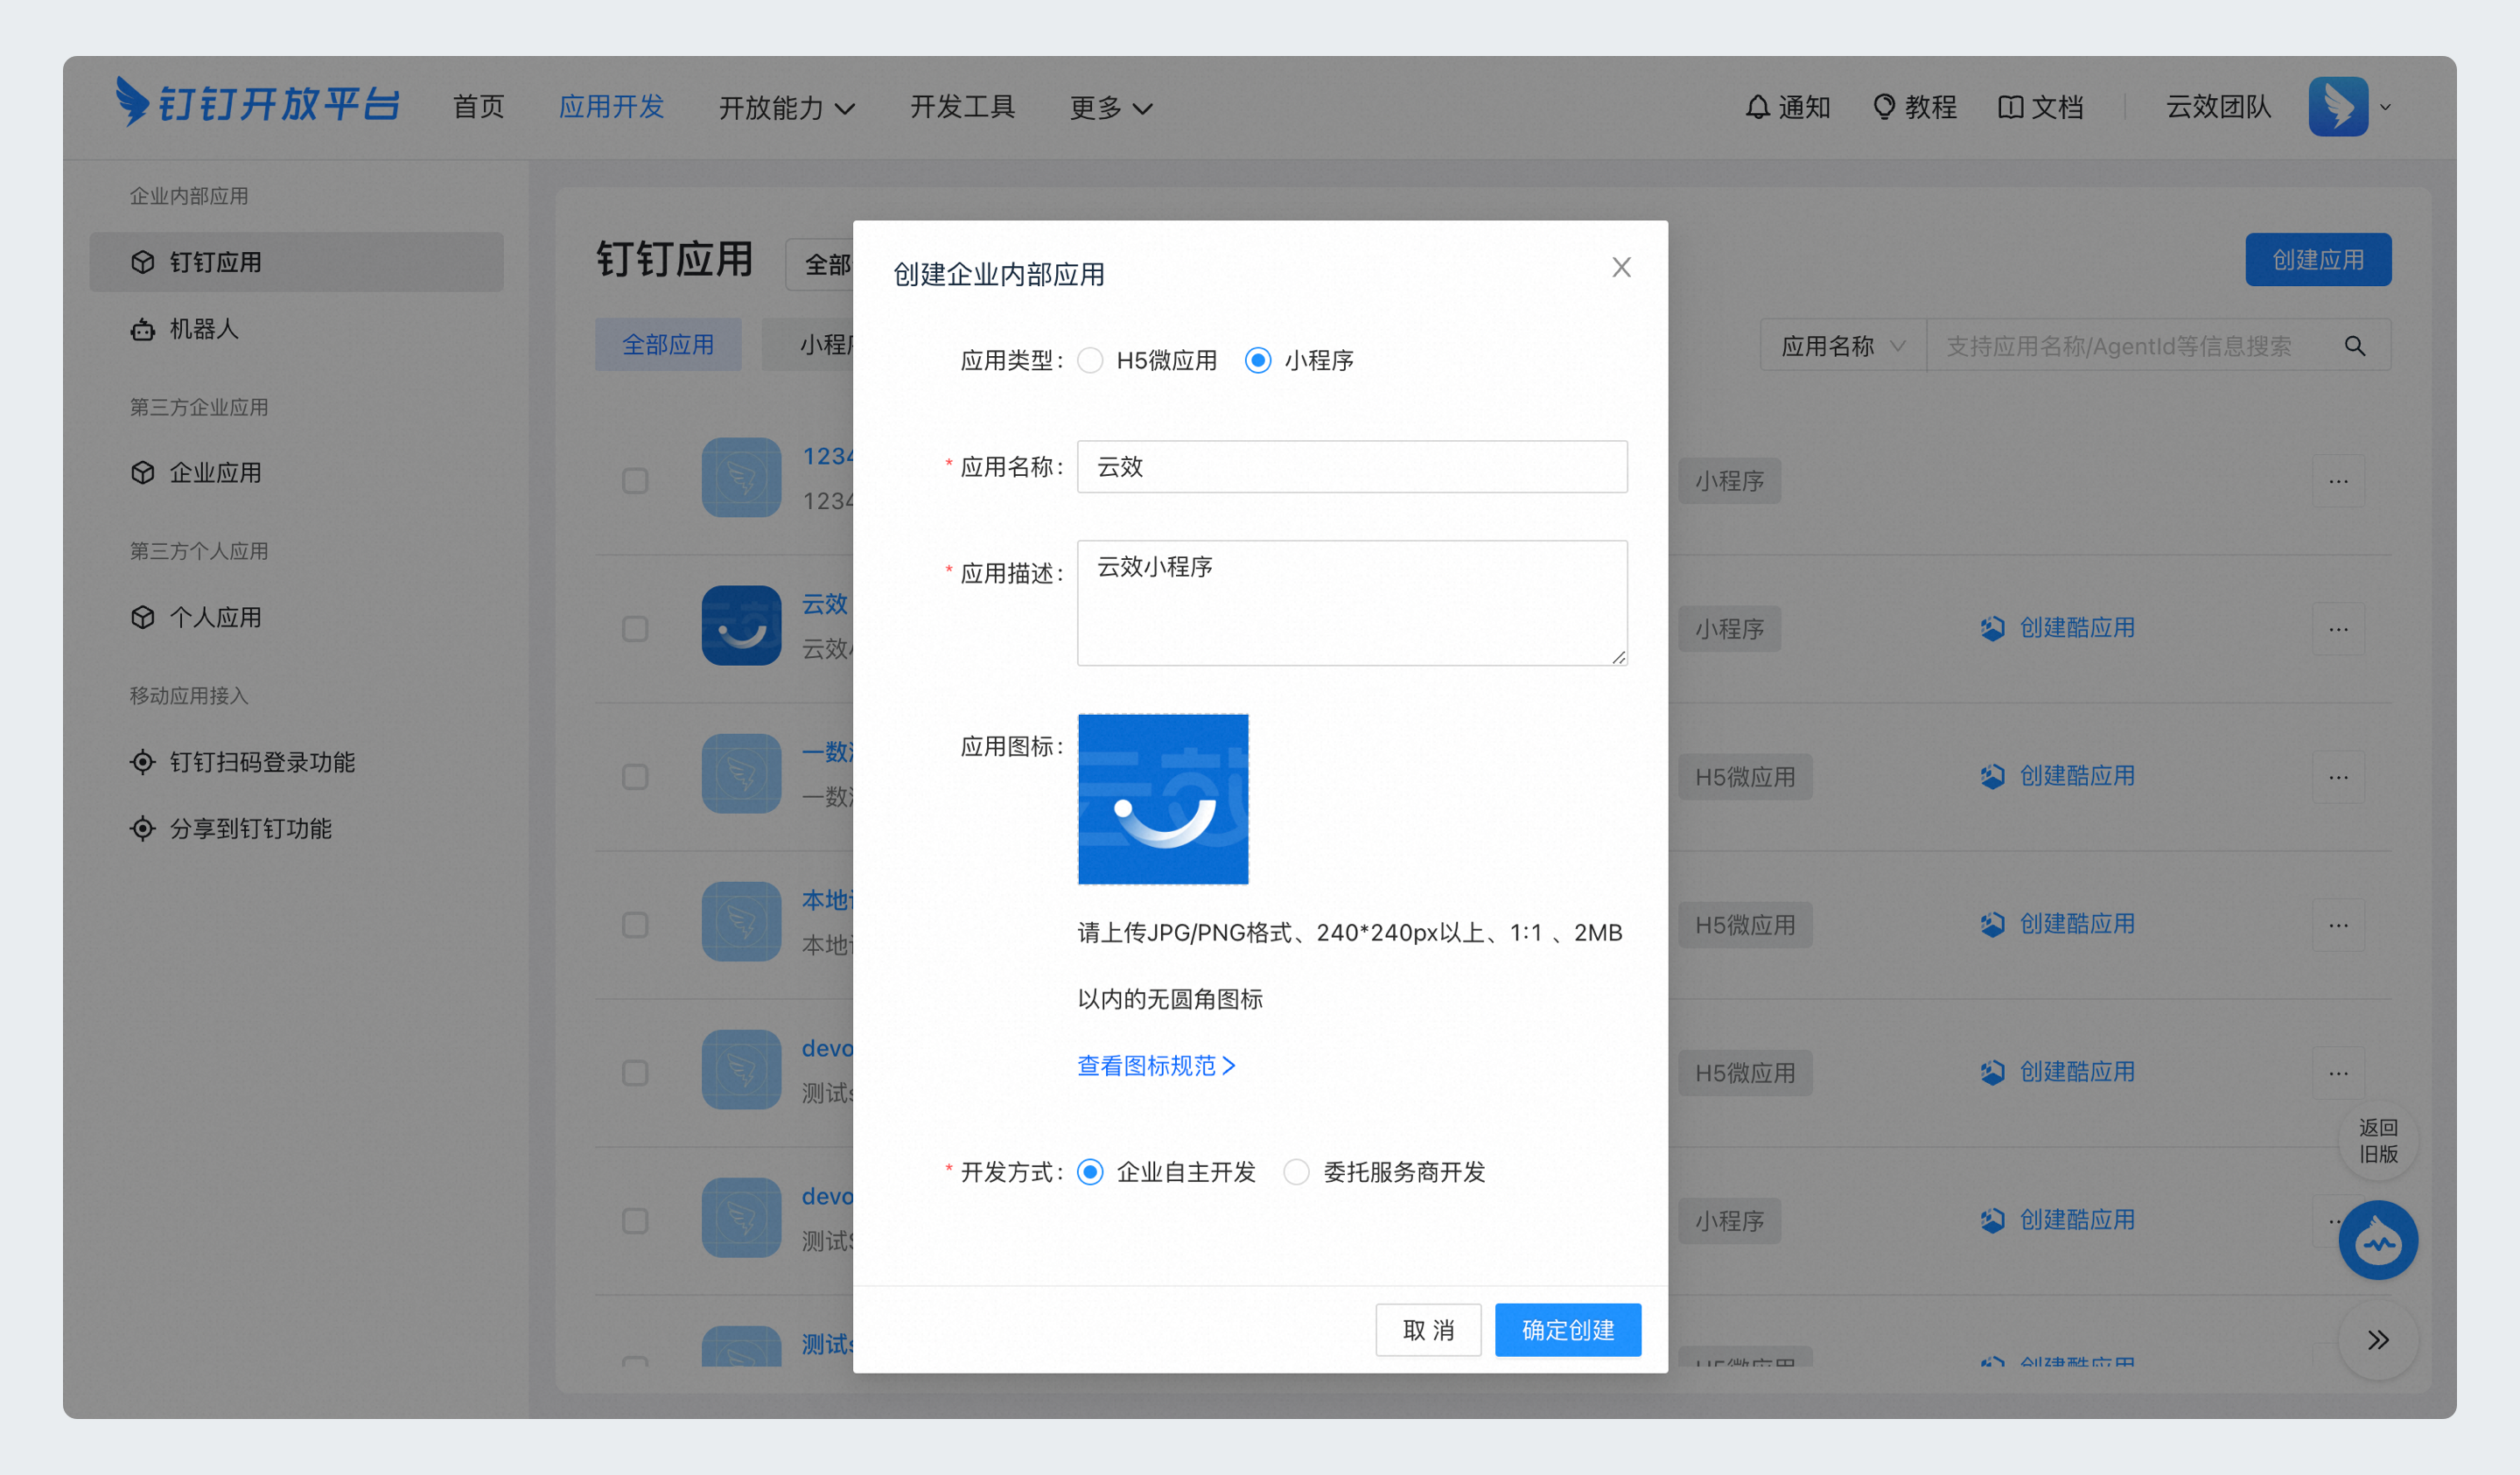This screenshot has height=1475, width=2520.
Task: Select 企业自主开发 development mode
Action: click(x=1090, y=1172)
